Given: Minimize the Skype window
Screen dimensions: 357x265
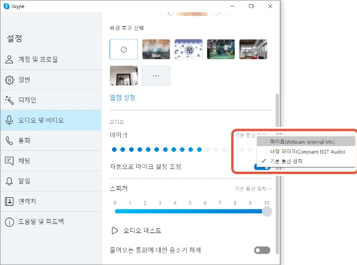Looking at the screenshot, I should [232, 6].
